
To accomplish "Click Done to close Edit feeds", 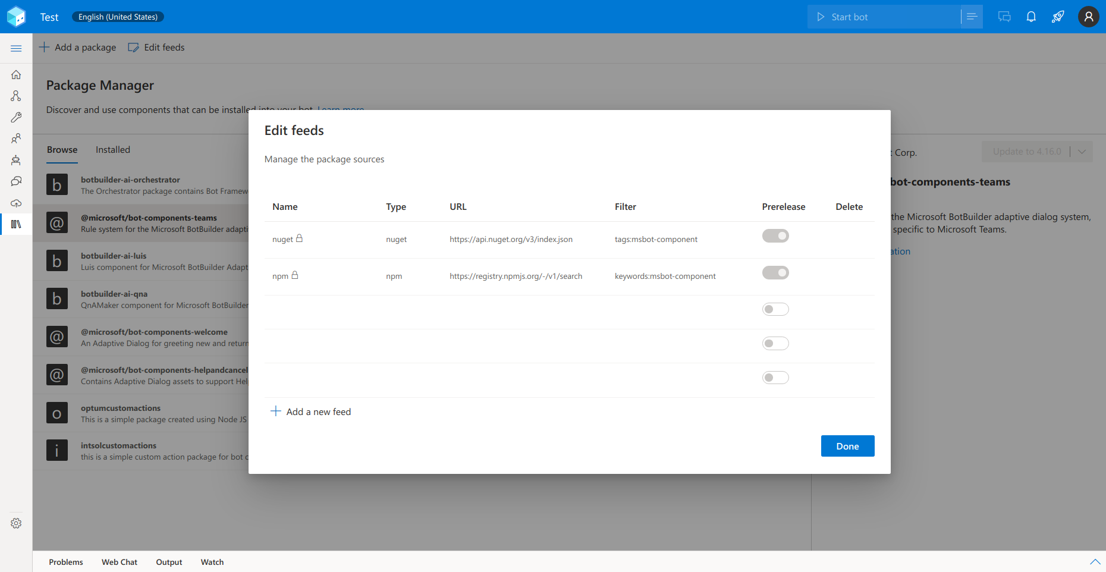I will (x=848, y=446).
